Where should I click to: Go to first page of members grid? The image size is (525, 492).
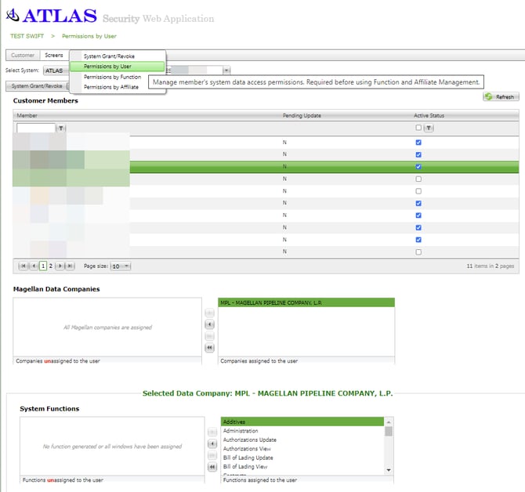[x=23, y=266]
